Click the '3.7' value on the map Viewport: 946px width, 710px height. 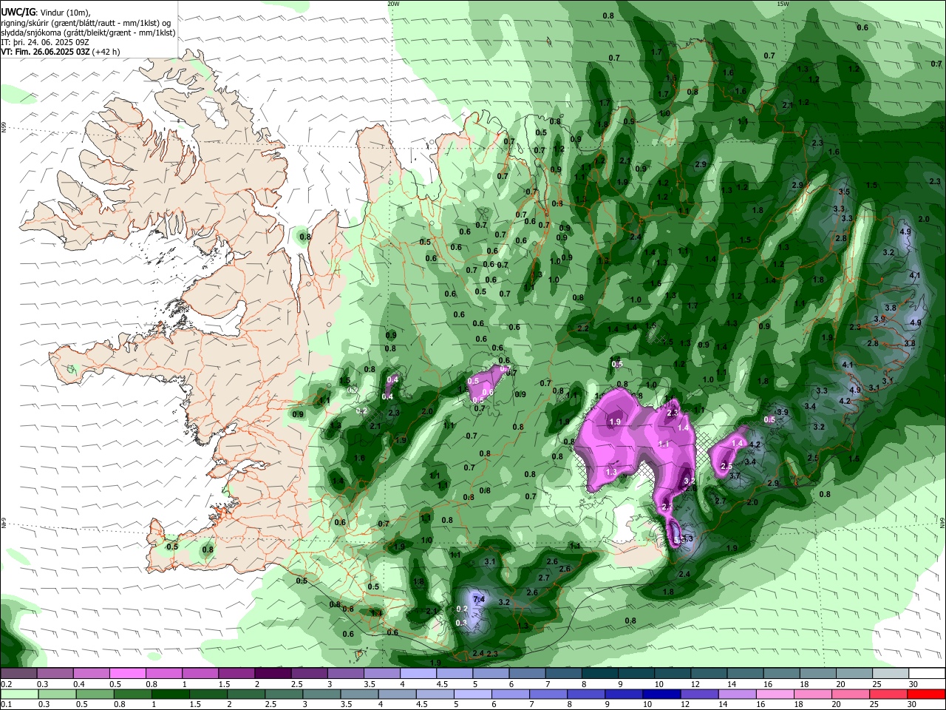[x=735, y=476]
